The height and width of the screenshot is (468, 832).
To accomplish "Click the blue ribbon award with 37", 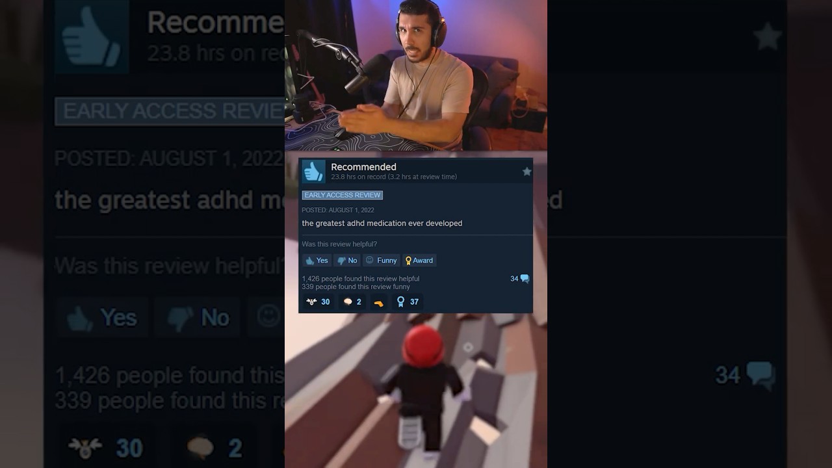I will [x=408, y=302].
